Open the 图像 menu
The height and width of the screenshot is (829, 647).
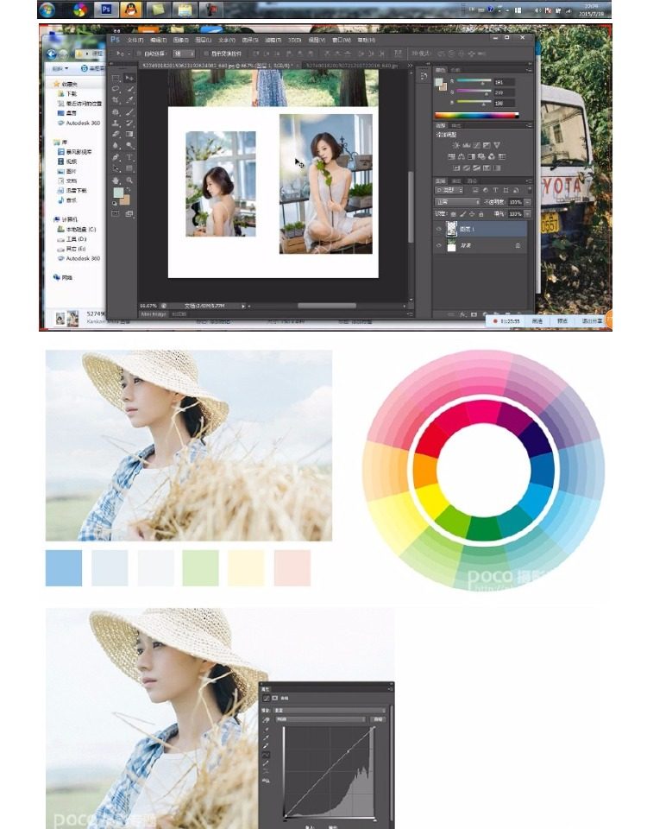180,41
